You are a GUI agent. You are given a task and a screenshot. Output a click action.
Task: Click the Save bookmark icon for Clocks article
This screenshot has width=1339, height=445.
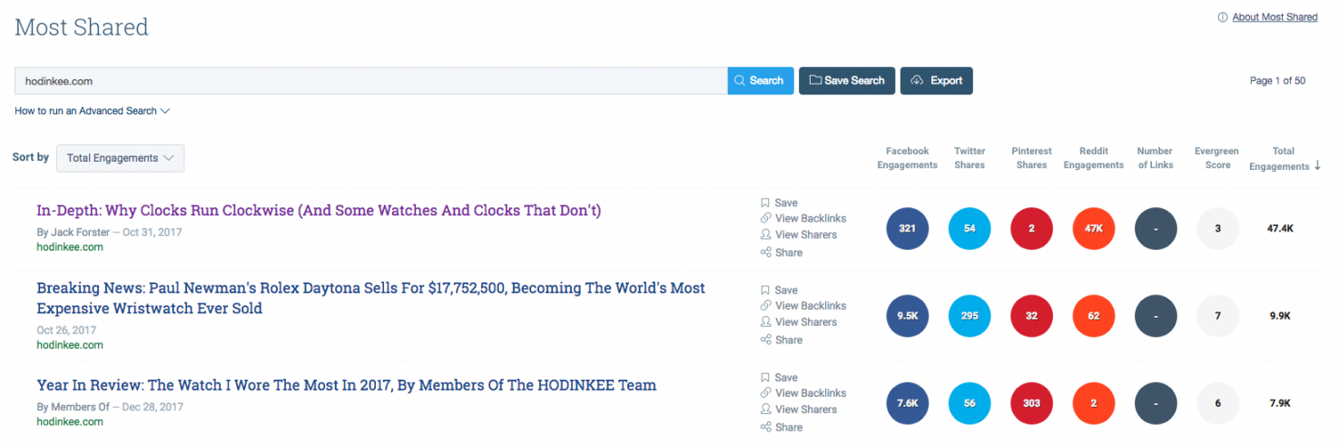pos(765,203)
